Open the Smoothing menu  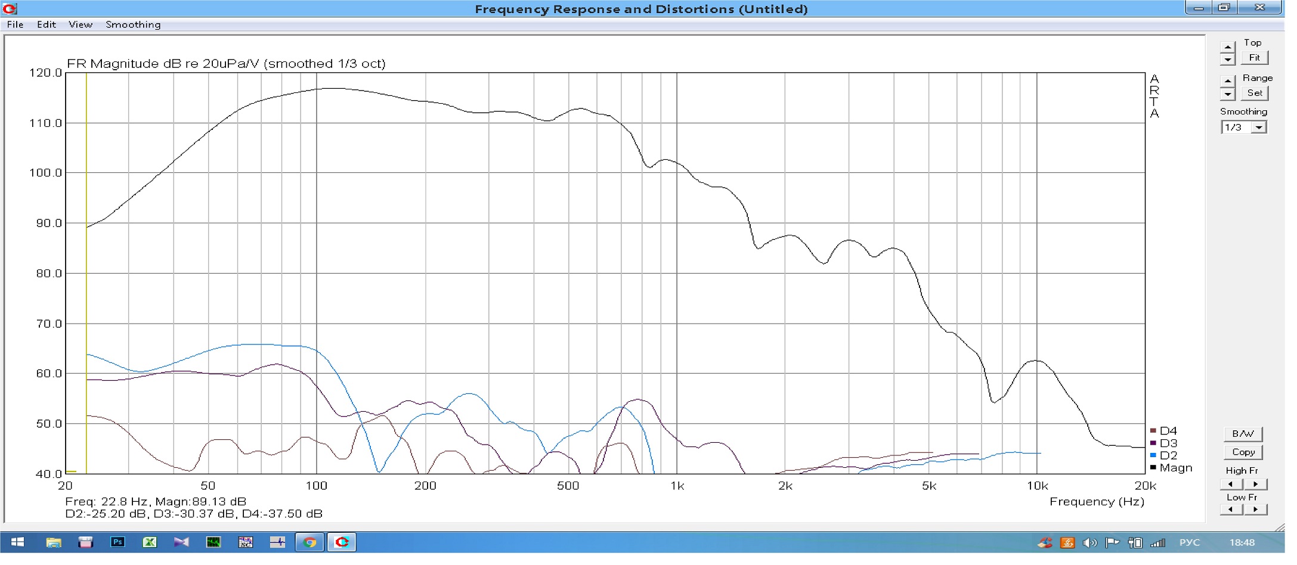pos(133,24)
